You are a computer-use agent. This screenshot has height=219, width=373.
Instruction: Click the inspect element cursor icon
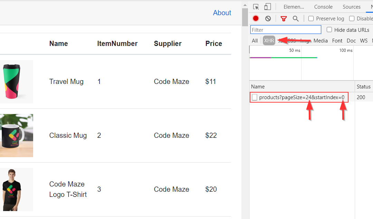pos(256,7)
